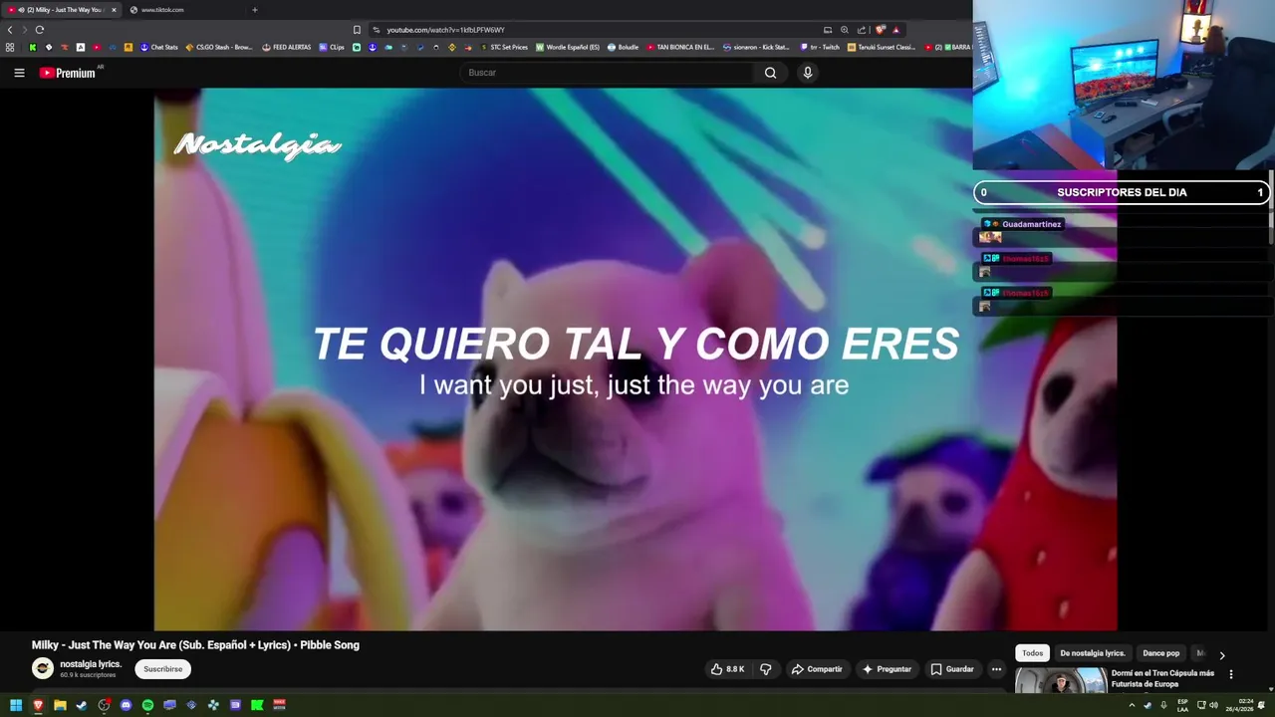Open Tren Cápsula recommended video thumbnail
This screenshot has height=717, width=1275.
point(1061,680)
